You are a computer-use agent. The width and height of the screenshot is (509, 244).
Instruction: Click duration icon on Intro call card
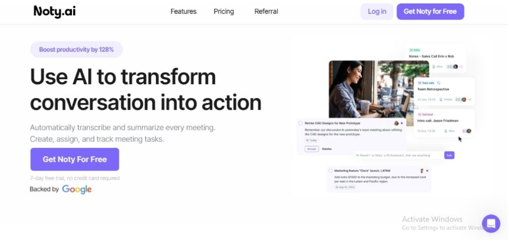click(x=446, y=131)
